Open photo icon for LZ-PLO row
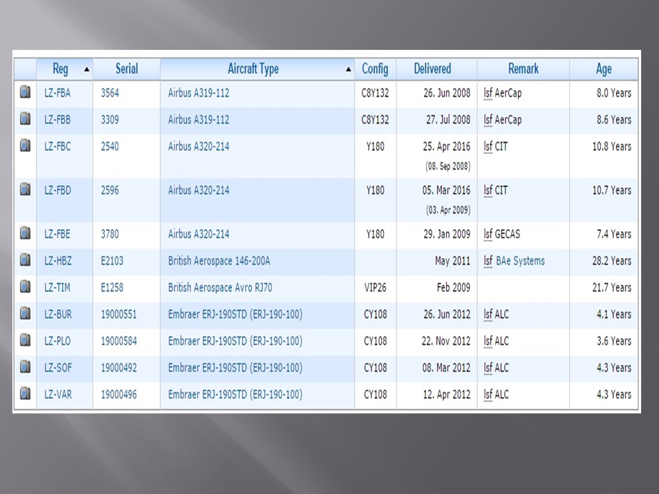659x494 pixels. click(25, 340)
